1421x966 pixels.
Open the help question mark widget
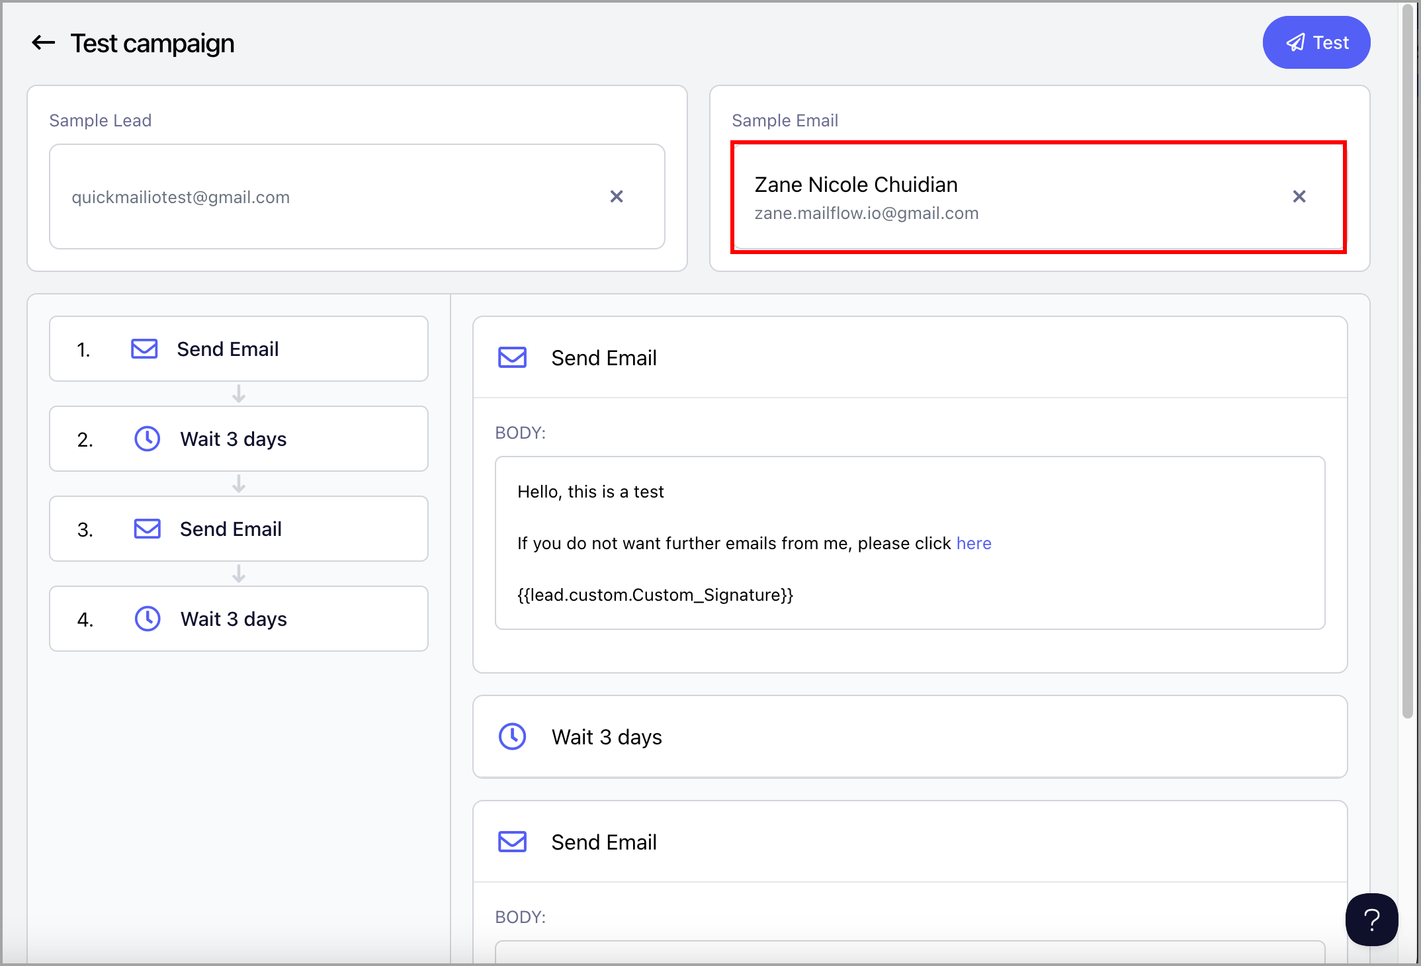(x=1371, y=919)
